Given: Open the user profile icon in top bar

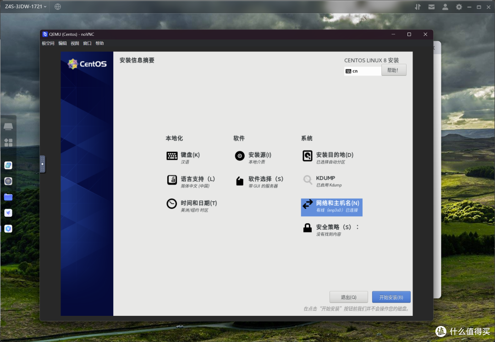Looking at the screenshot, I should [x=445, y=6].
